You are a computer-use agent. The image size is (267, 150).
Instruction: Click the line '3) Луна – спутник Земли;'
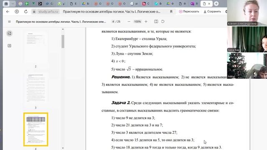132,54
